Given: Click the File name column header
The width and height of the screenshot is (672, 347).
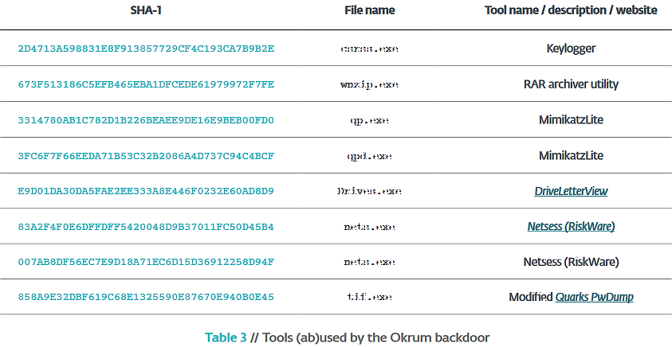Looking at the screenshot, I should tap(369, 10).
